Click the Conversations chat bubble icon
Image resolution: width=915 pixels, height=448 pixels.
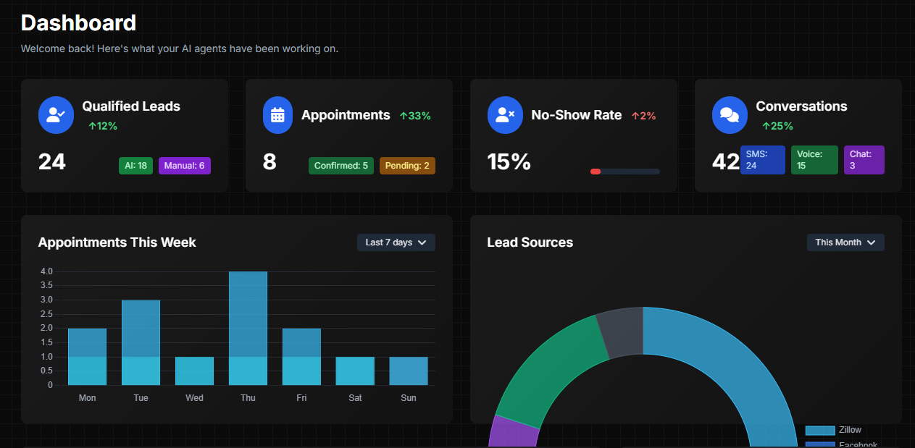point(730,115)
